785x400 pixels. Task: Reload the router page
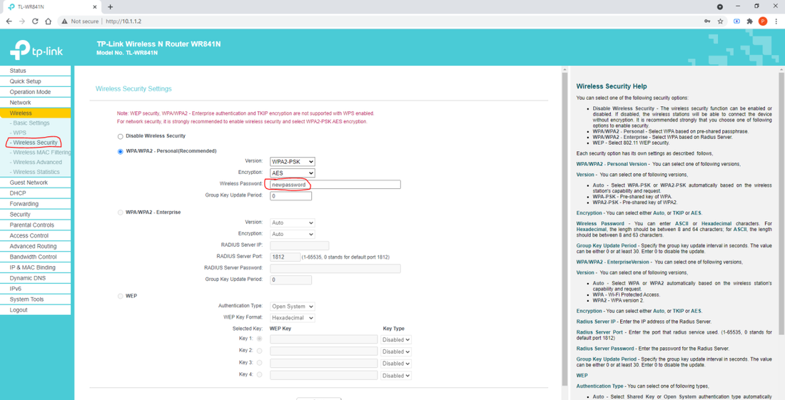35,21
